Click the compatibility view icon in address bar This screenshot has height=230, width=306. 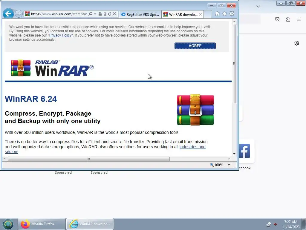[105, 14]
